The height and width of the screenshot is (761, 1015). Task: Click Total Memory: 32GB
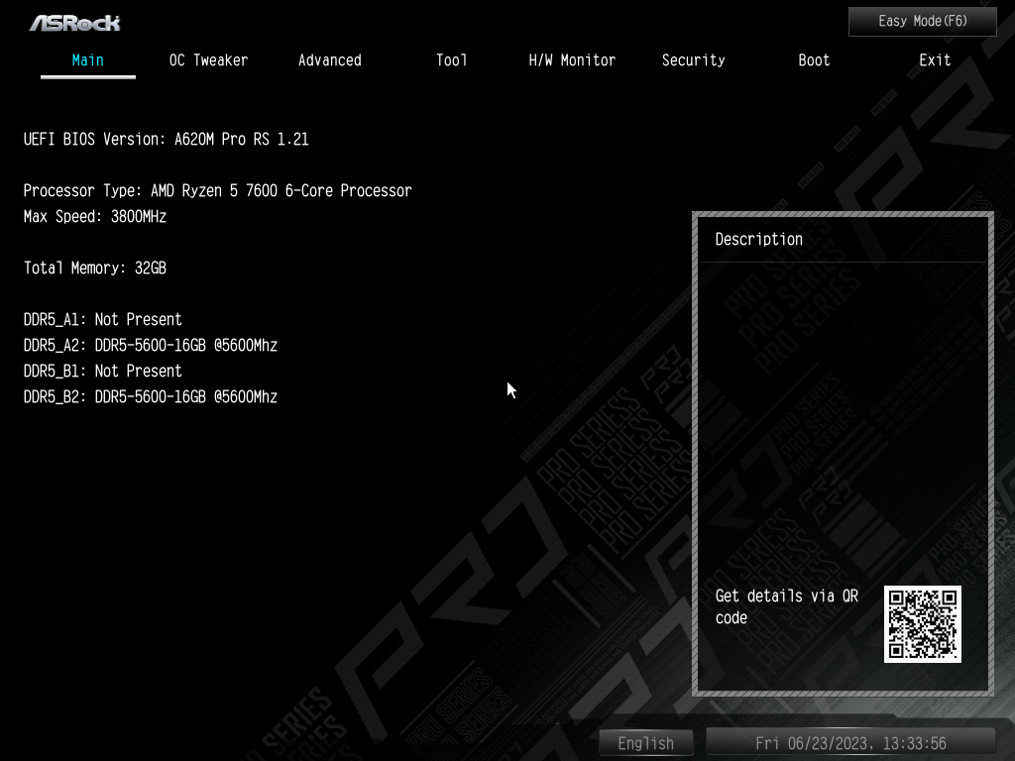tap(95, 268)
